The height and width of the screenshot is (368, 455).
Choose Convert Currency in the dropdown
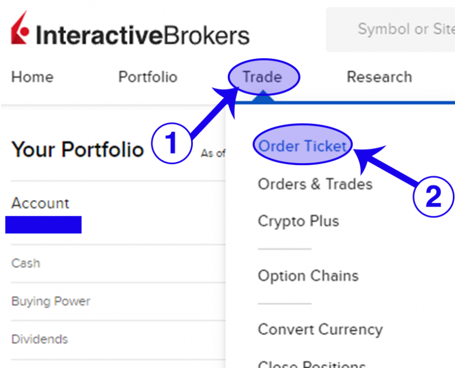(320, 329)
